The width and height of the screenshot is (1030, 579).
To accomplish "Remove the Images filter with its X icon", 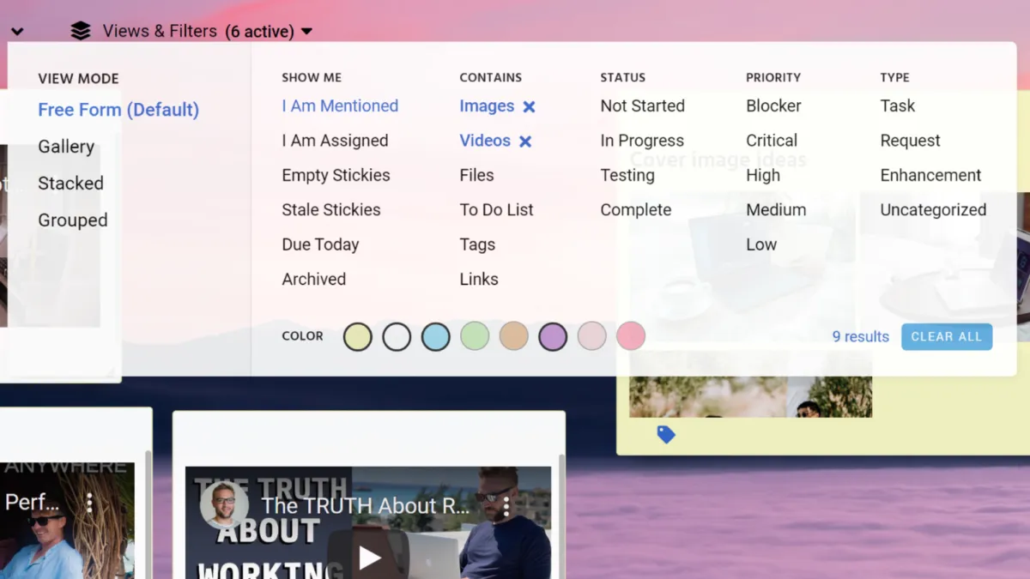I will pyautogui.click(x=531, y=106).
